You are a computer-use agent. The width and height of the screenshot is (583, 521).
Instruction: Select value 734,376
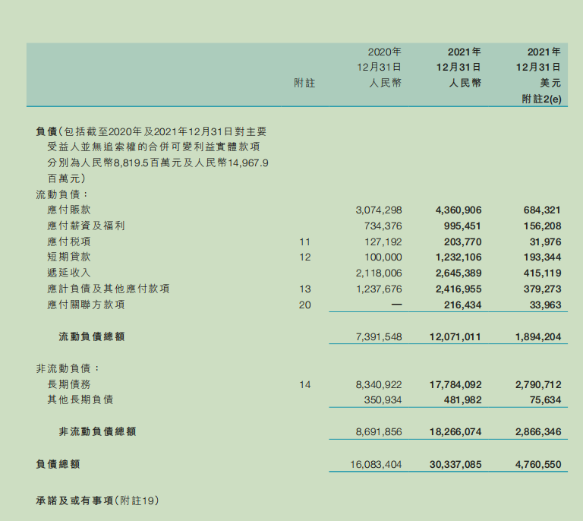[x=383, y=226]
